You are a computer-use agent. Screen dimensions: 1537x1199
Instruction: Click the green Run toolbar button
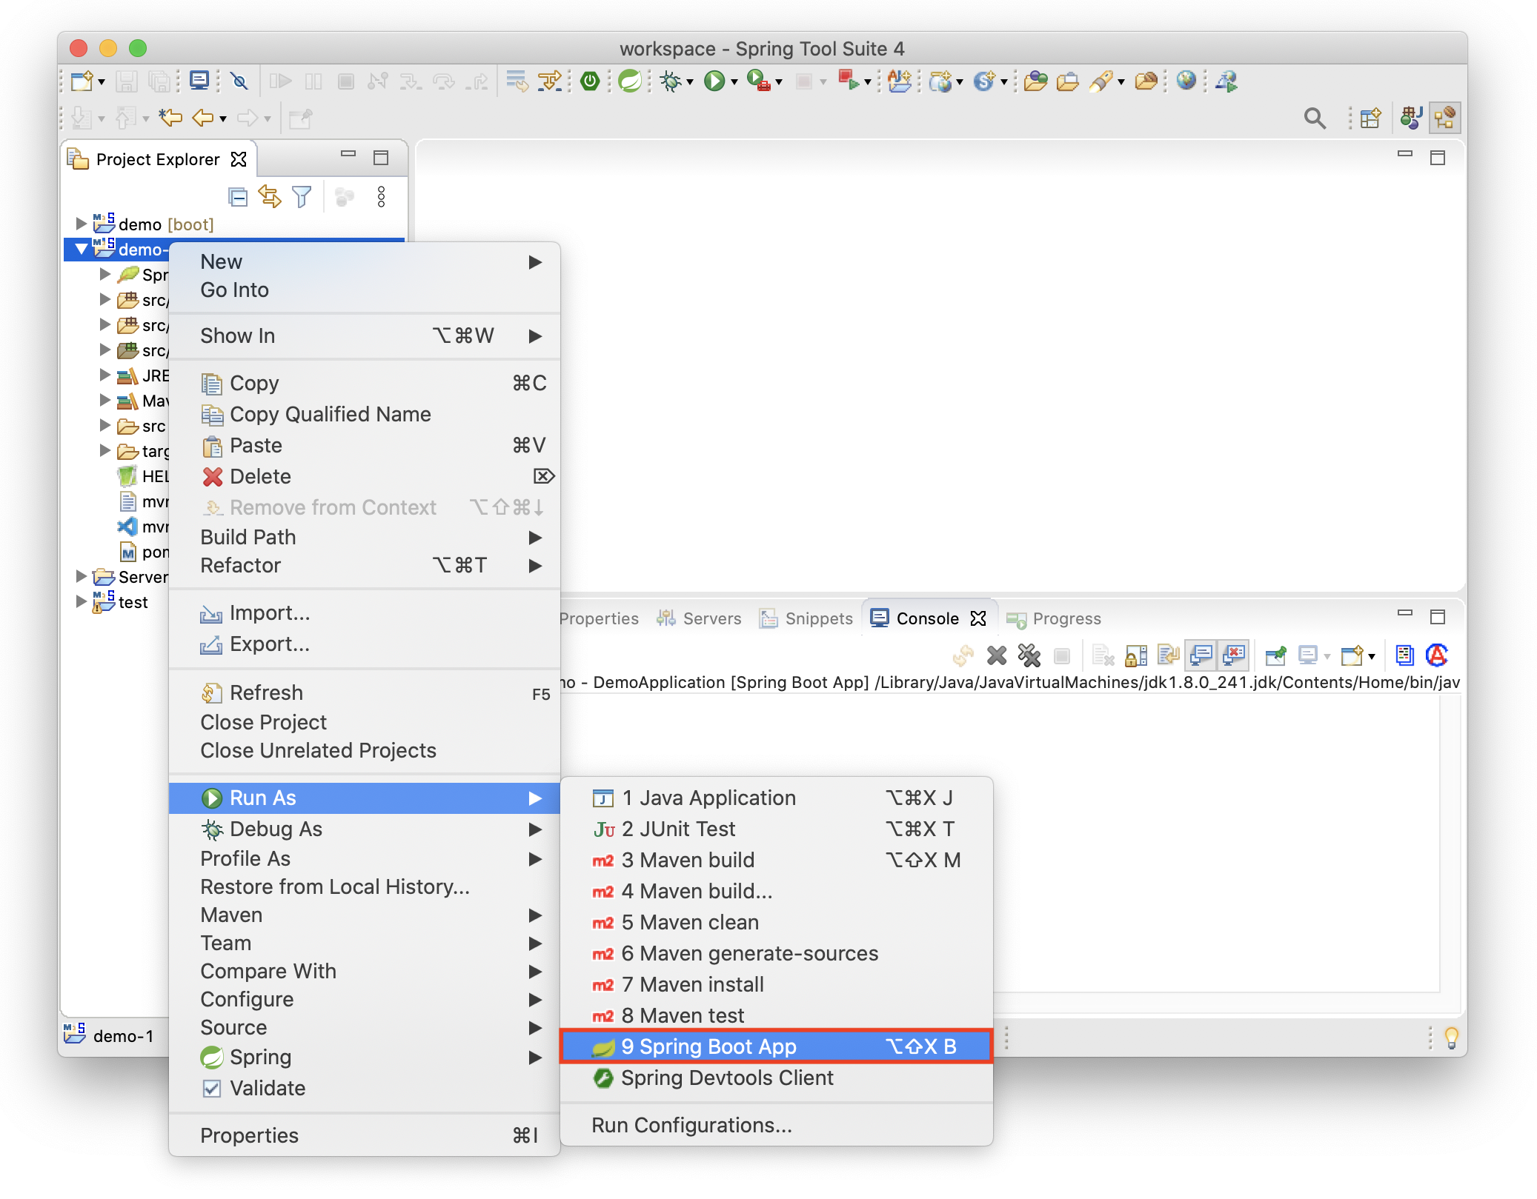point(714,81)
